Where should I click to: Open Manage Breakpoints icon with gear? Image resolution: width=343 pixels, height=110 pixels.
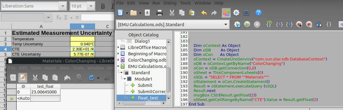pos(309,24)
